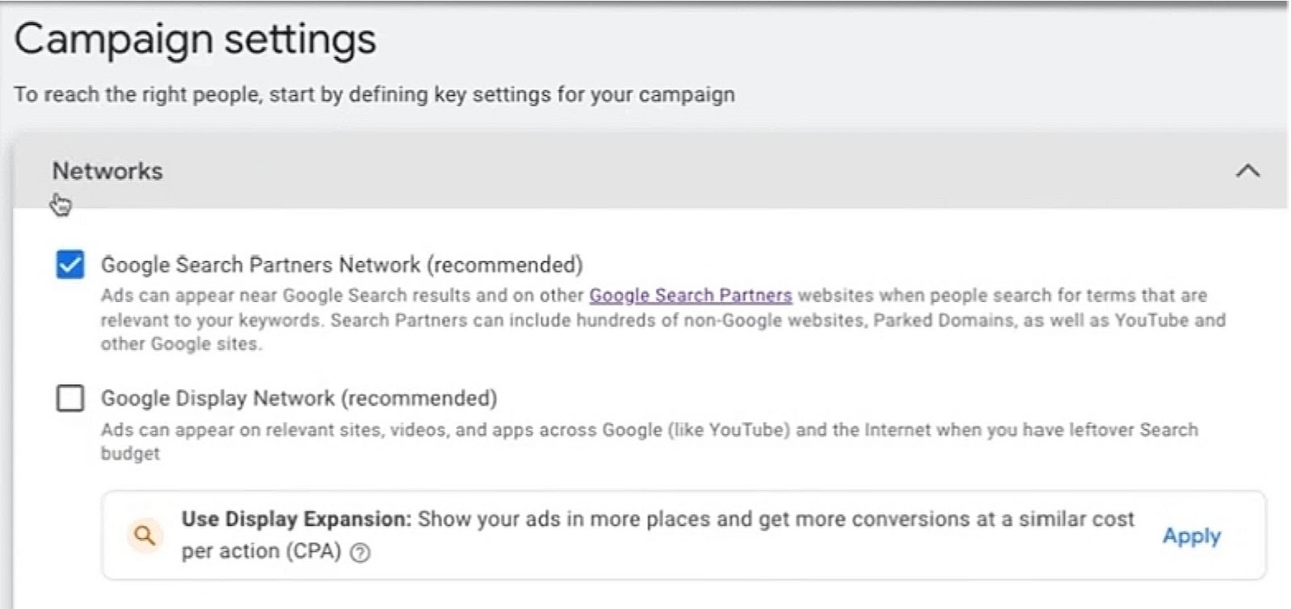Viewport: 1291px width, 609px height.
Task: Select the Google Search Partners Network label
Action: (x=260, y=265)
